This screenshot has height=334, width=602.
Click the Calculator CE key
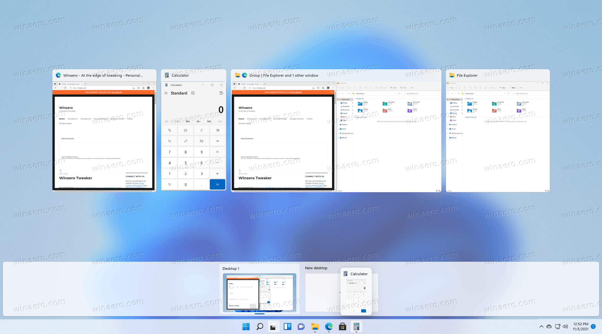(186, 130)
